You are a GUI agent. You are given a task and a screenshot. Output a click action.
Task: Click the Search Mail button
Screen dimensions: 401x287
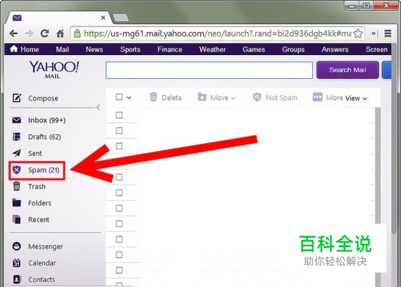[348, 70]
